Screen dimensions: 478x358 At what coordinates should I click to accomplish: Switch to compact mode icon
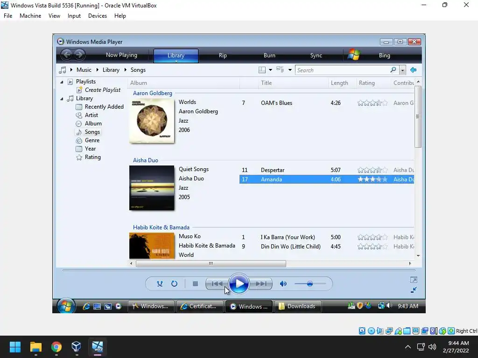click(x=414, y=290)
